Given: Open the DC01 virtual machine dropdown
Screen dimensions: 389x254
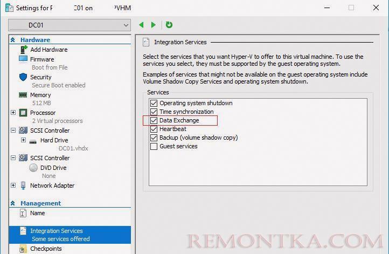Looking at the screenshot, I should 70,25.
